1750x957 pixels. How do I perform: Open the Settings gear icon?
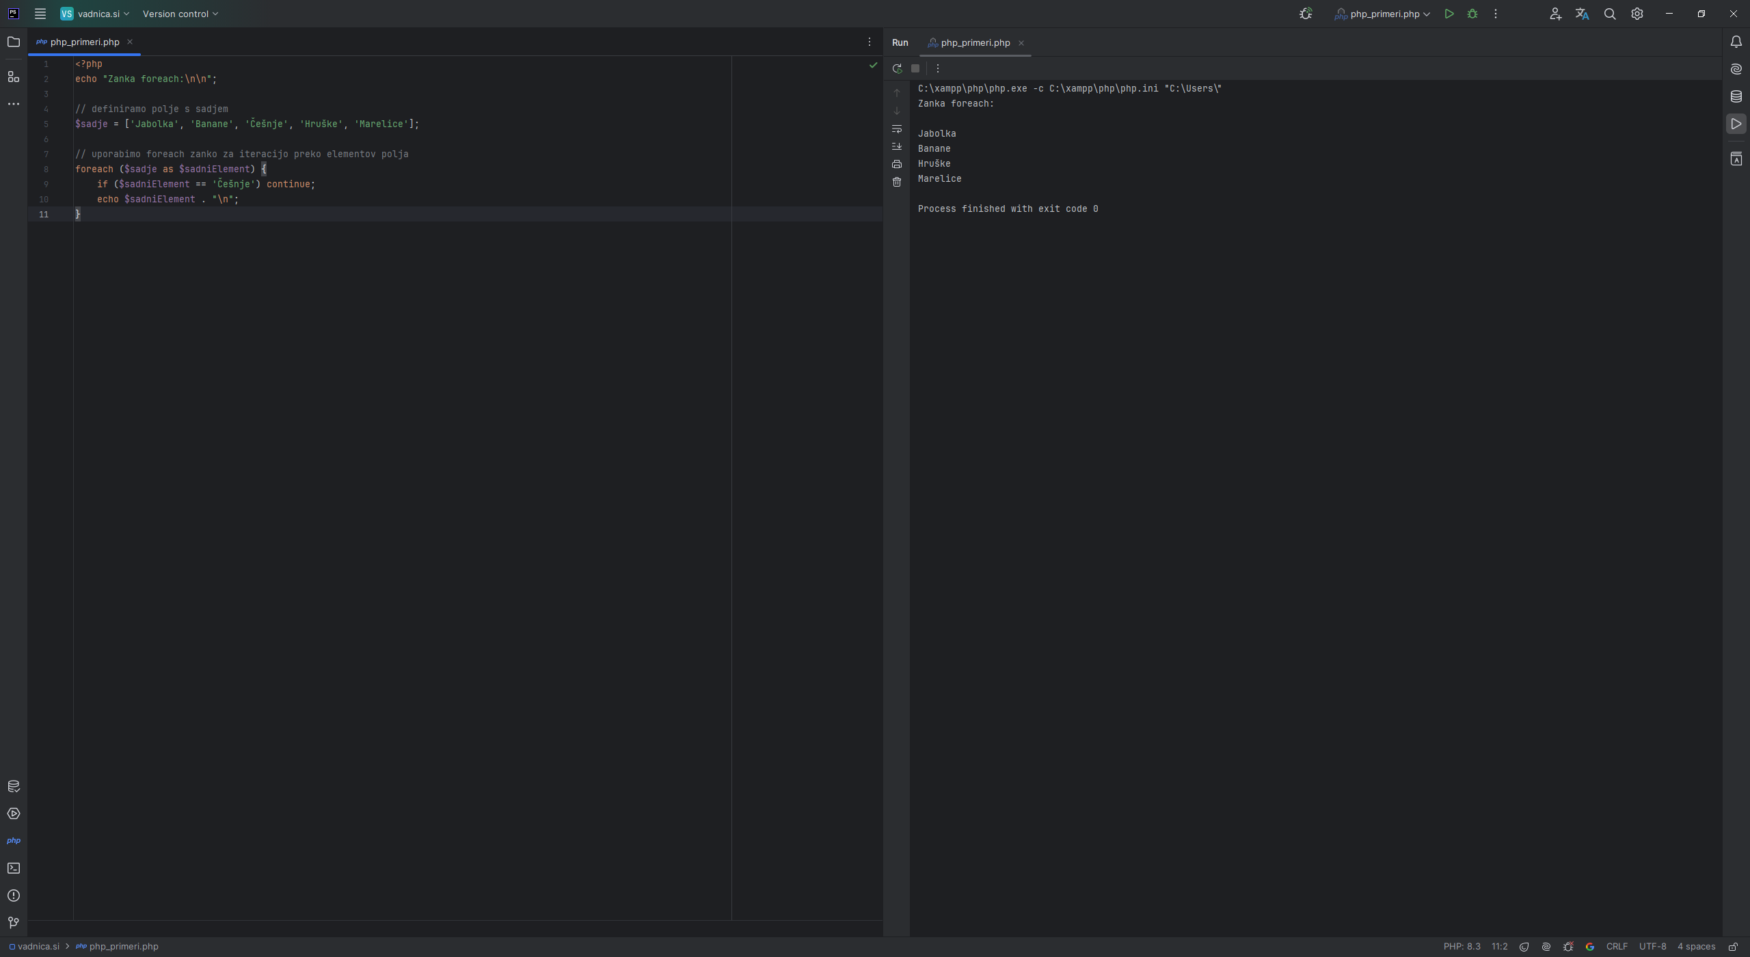tap(1637, 14)
